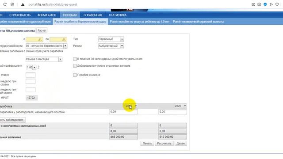Reload the page with the browser refresh icon
283x159 pixels.
(5, 4)
